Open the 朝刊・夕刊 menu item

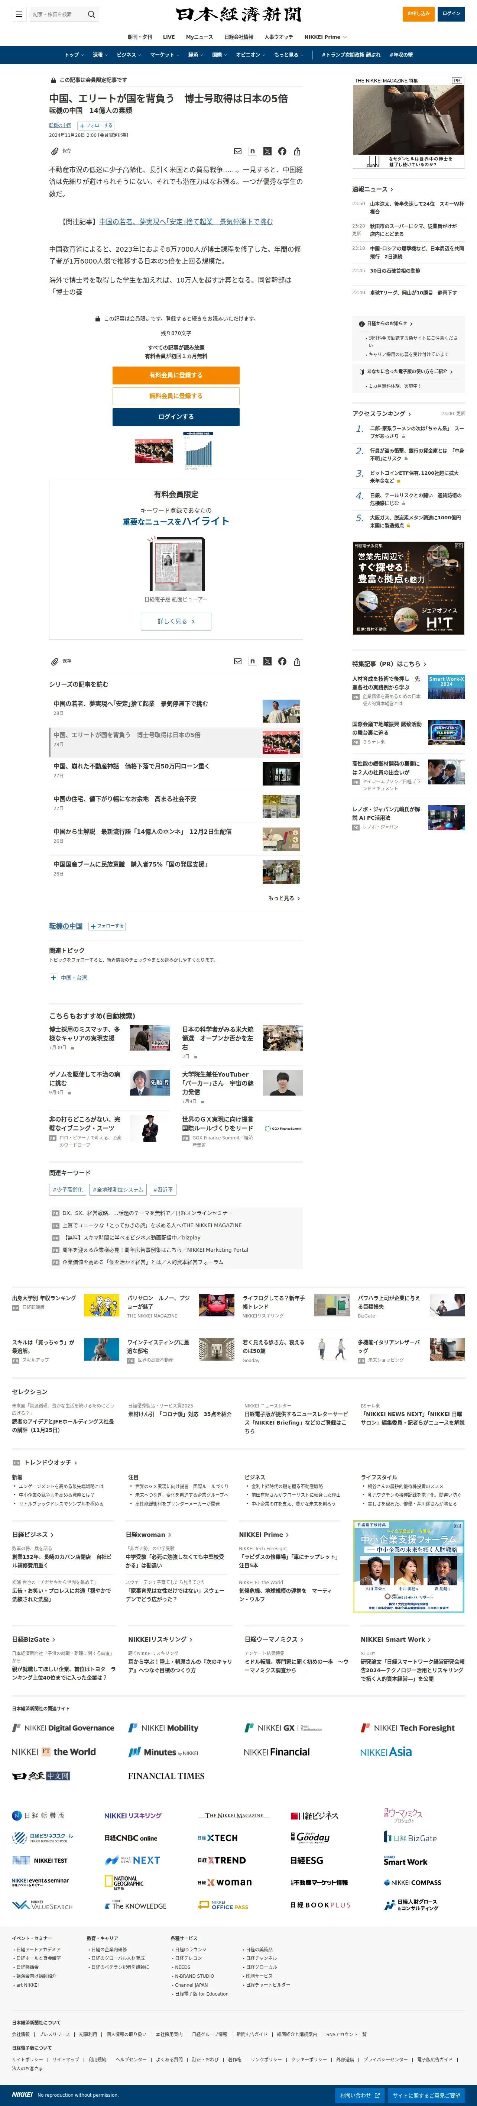140,37
